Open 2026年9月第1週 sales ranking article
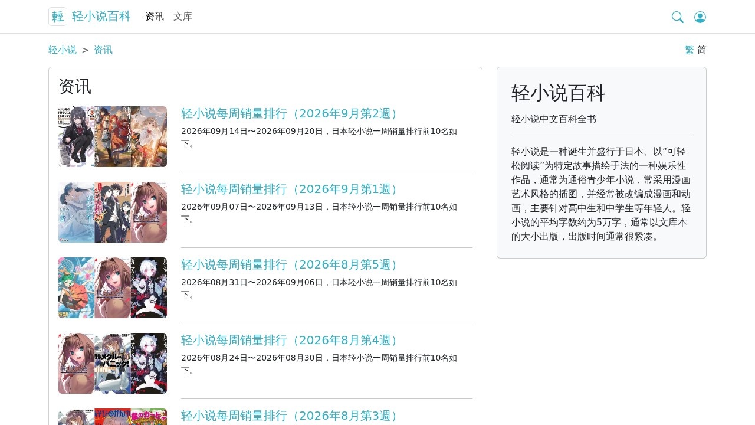 point(293,189)
